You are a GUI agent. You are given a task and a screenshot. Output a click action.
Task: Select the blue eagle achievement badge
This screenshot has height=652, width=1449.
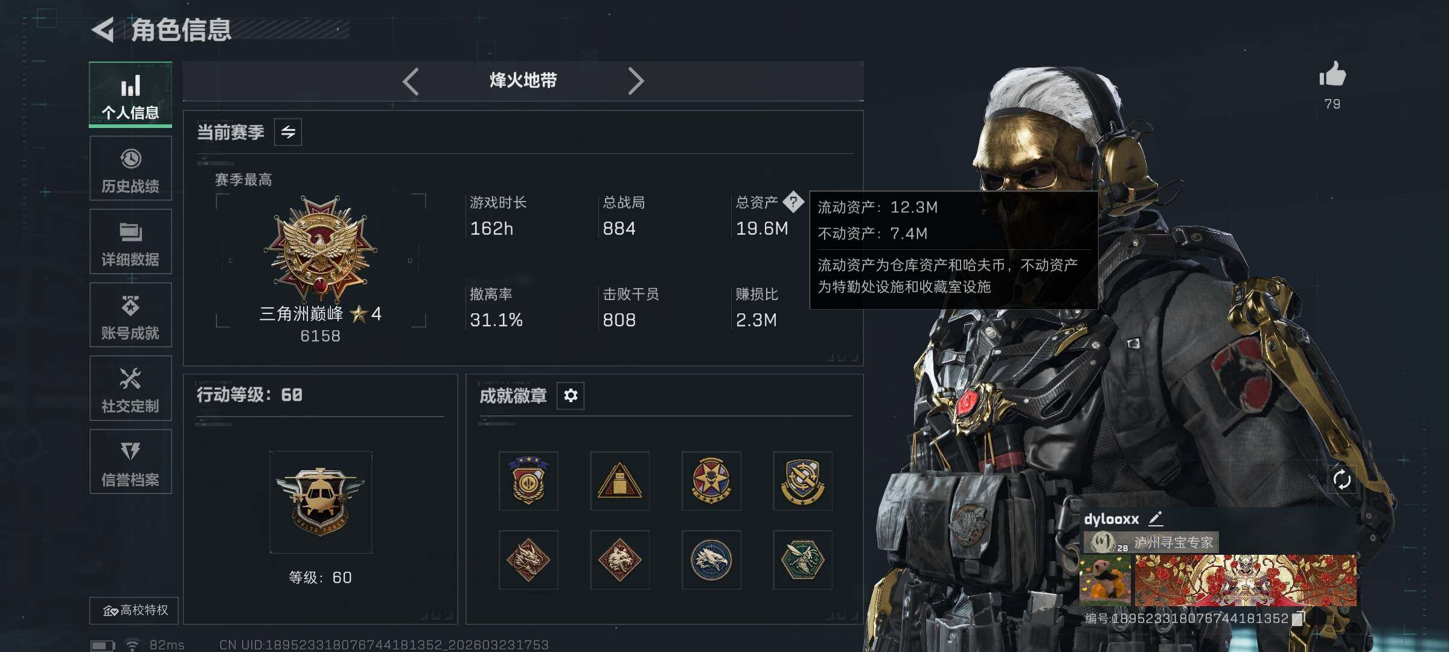711,560
